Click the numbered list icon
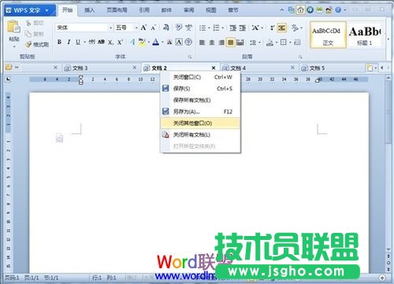This screenshot has width=394, height=284. (216, 28)
